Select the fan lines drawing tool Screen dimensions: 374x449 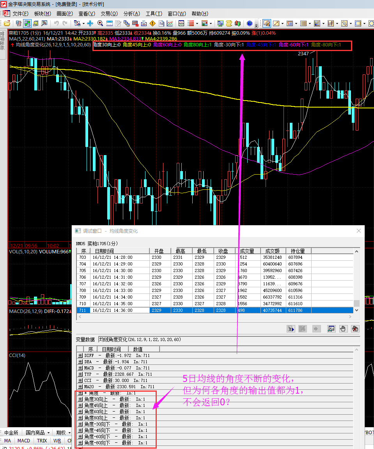[x=317, y=23]
